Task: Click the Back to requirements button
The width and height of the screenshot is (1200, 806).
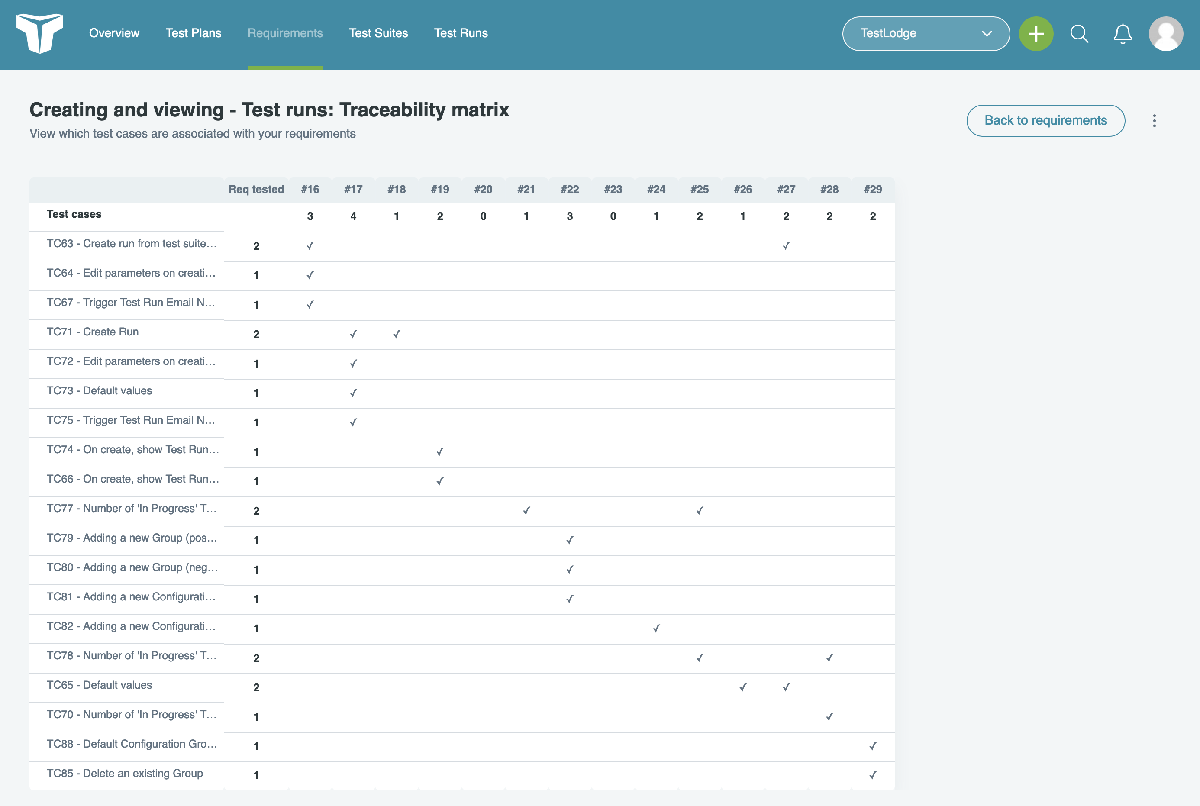Action: 1046,121
